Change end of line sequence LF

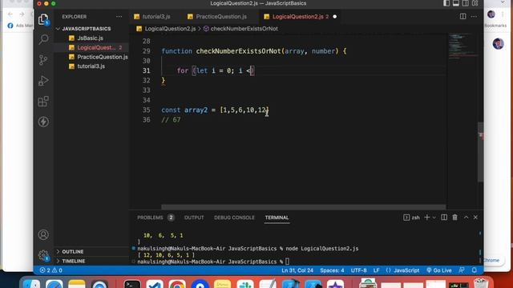click(376, 270)
